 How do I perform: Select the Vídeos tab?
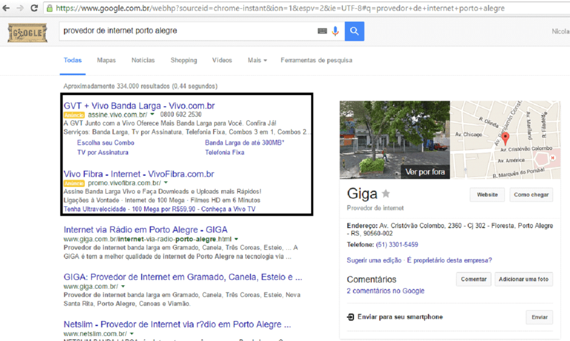(222, 60)
